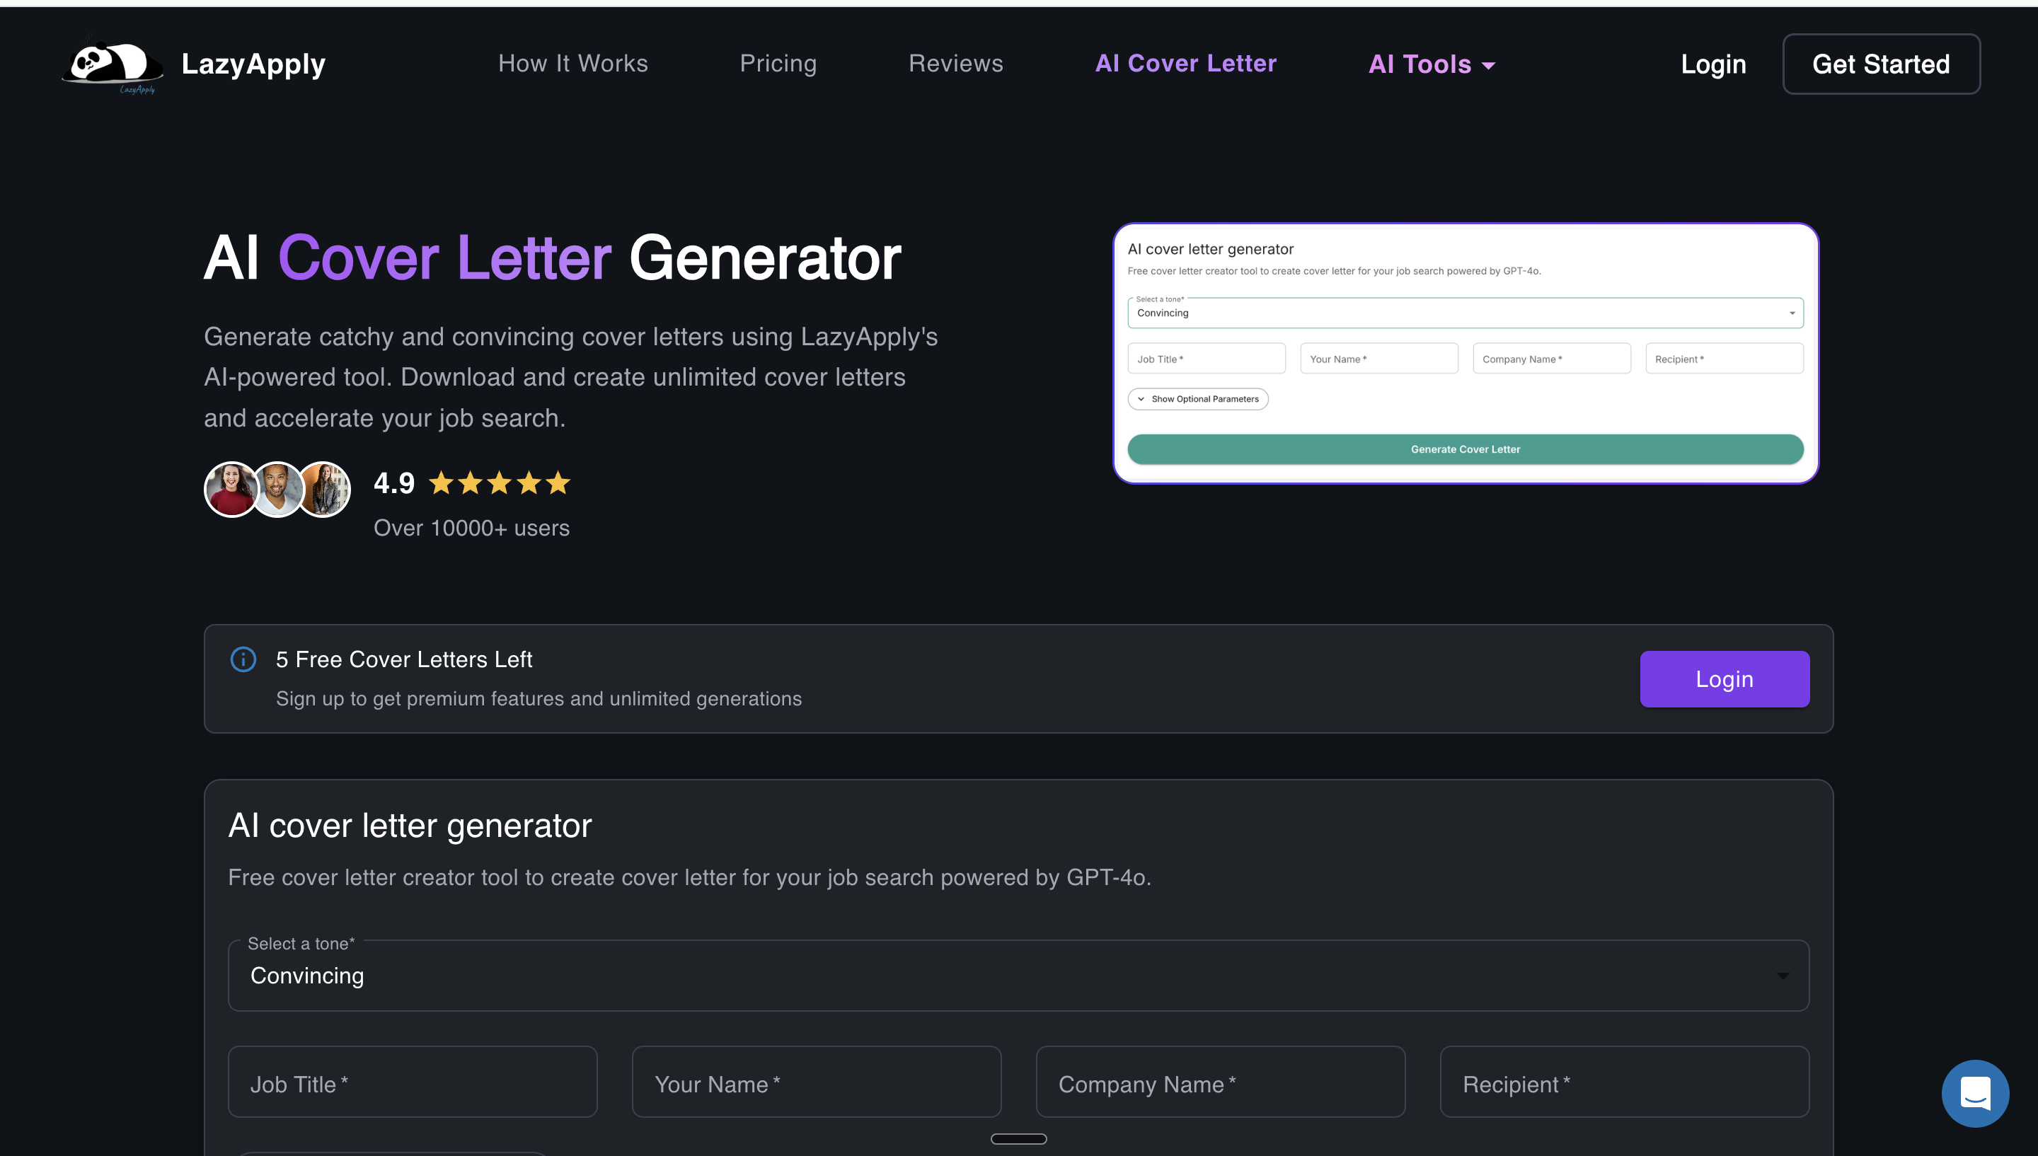Click the Login link in header
This screenshot has width=2038, height=1156.
(x=1712, y=64)
